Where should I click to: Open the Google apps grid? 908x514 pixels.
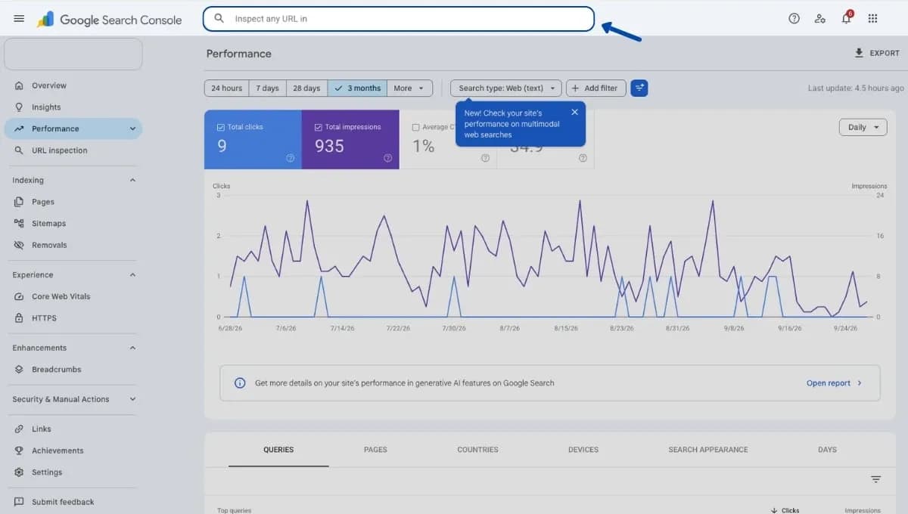tap(872, 19)
